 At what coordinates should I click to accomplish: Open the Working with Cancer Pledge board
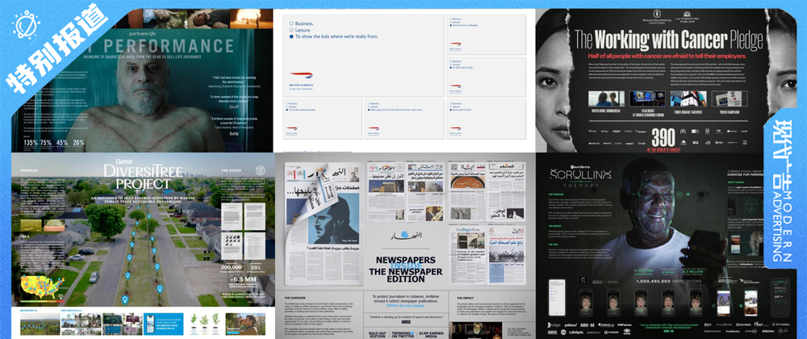(x=666, y=81)
